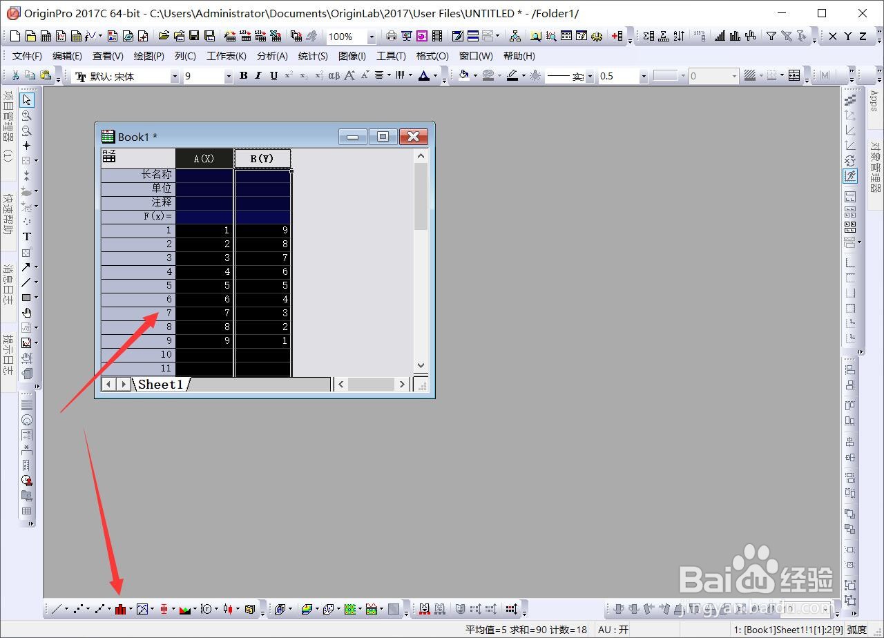Expand the line color dropdown arrow
The image size is (884, 638).
click(524, 76)
